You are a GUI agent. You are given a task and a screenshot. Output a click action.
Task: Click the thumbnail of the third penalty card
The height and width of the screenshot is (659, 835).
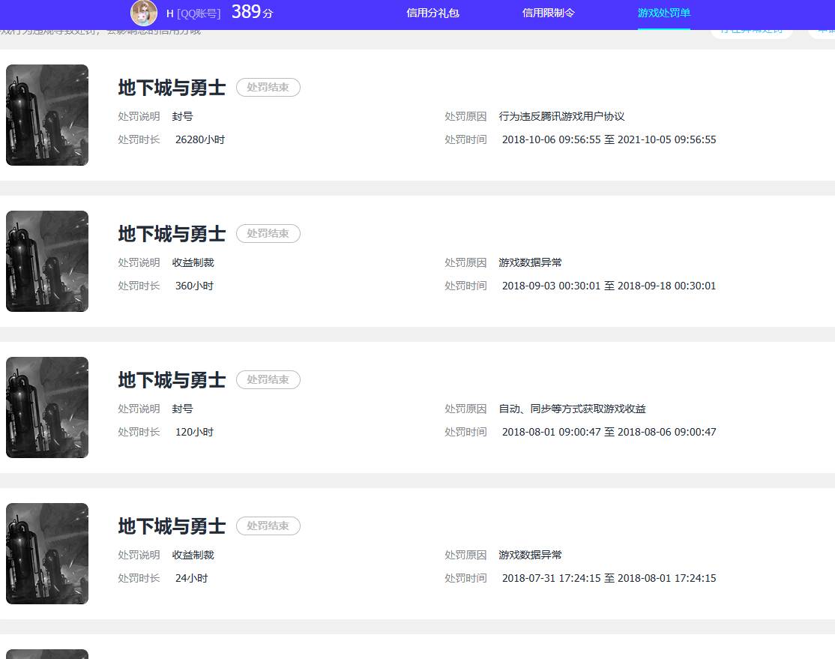[46, 407]
